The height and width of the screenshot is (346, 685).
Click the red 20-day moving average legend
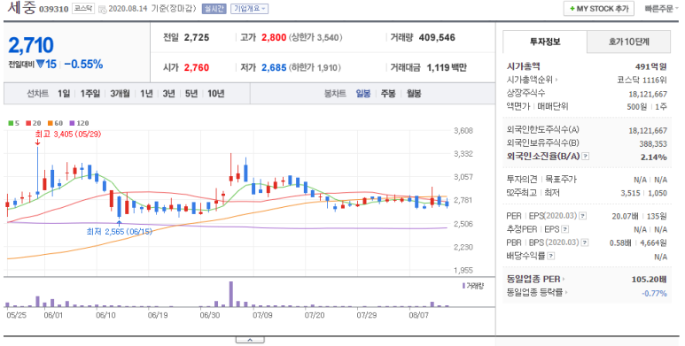pyautogui.click(x=33, y=123)
